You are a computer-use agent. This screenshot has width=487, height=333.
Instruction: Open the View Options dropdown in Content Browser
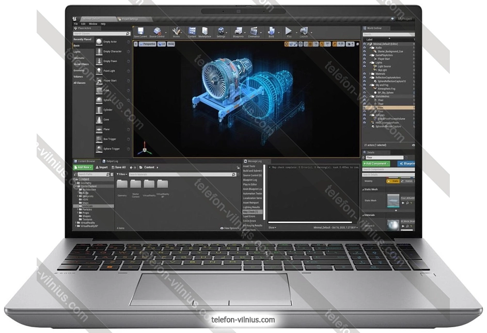(x=230, y=228)
